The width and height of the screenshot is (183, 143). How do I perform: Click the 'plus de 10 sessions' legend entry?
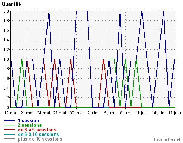(x=40, y=139)
